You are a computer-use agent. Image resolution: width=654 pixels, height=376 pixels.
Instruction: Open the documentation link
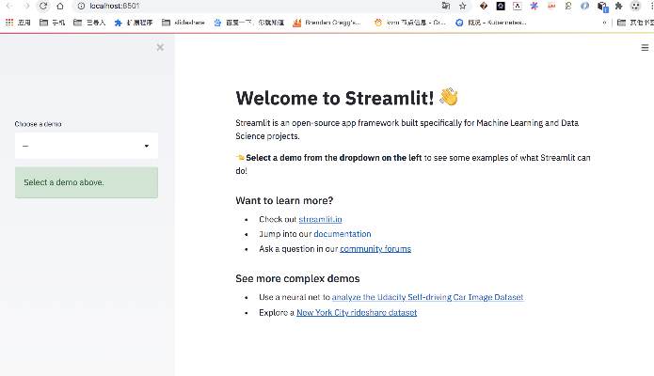click(x=343, y=234)
